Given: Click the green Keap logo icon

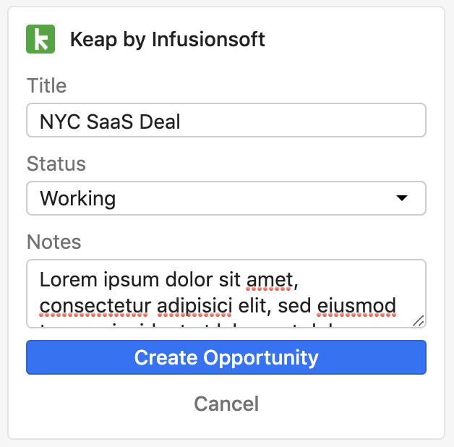Looking at the screenshot, I should click(x=40, y=39).
